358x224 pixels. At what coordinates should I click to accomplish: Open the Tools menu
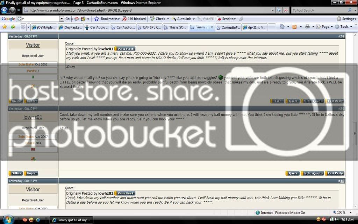coord(344,27)
